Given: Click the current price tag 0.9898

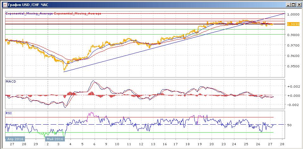Looking at the screenshot, I should pyautogui.click(x=293, y=24).
